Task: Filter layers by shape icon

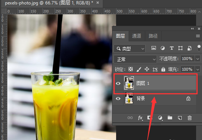Action: pyautogui.click(x=180, y=48)
